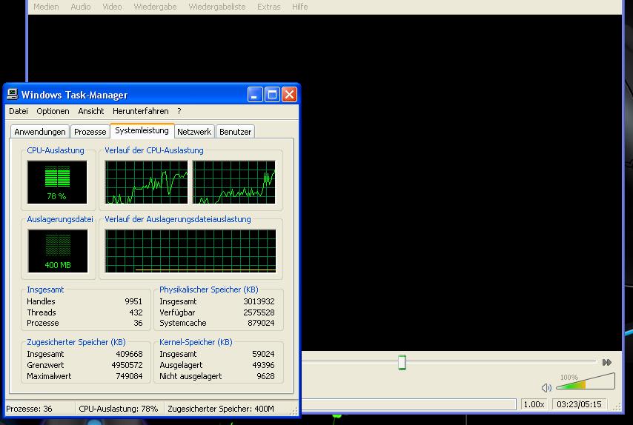Close the Windows Task-Manager window
Image resolution: width=633 pixels, height=425 pixels.
point(289,95)
